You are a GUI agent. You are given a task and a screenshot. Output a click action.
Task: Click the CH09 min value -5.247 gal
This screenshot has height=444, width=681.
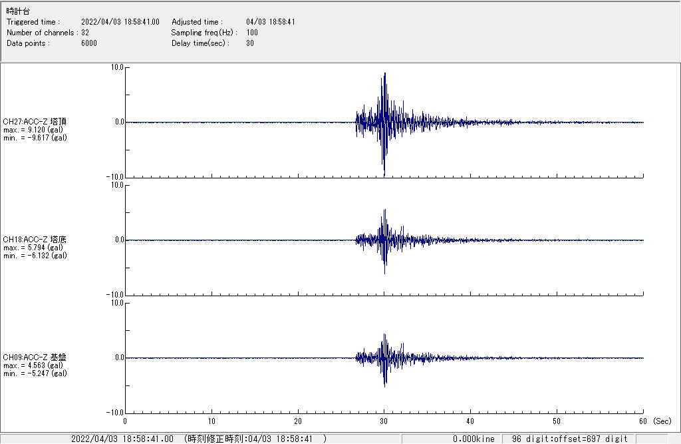click(35, 373)
